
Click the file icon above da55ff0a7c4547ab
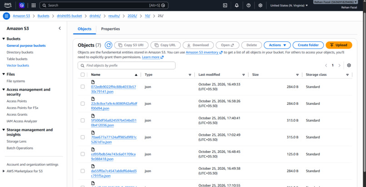[93, 166]
